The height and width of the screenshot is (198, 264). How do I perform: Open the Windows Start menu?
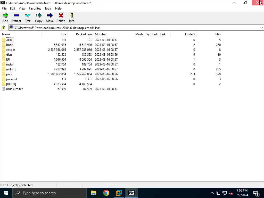(x=6, y=193)
